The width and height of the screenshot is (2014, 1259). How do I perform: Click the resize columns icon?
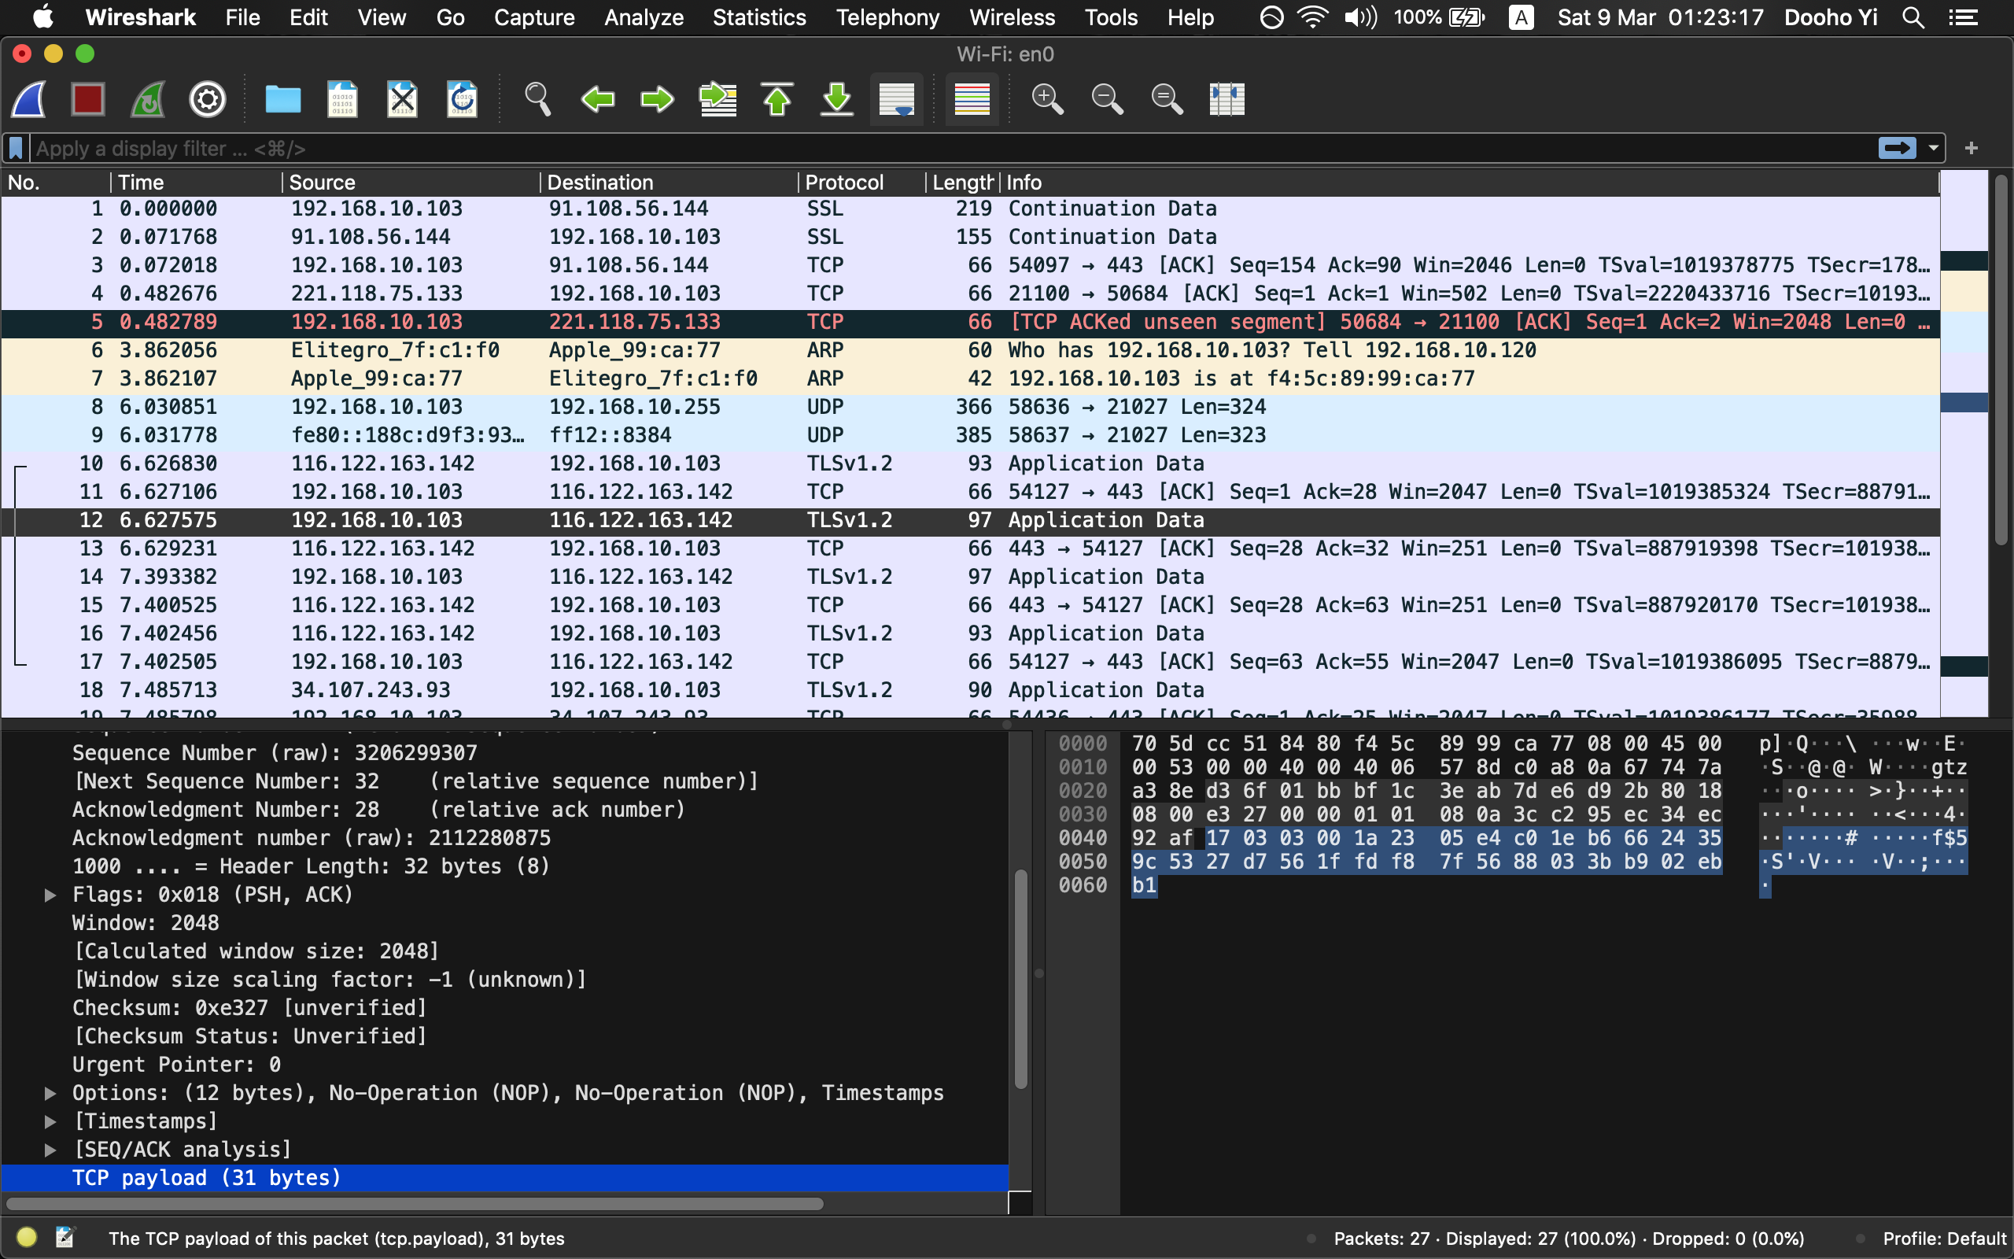[x=1226, y=99]
